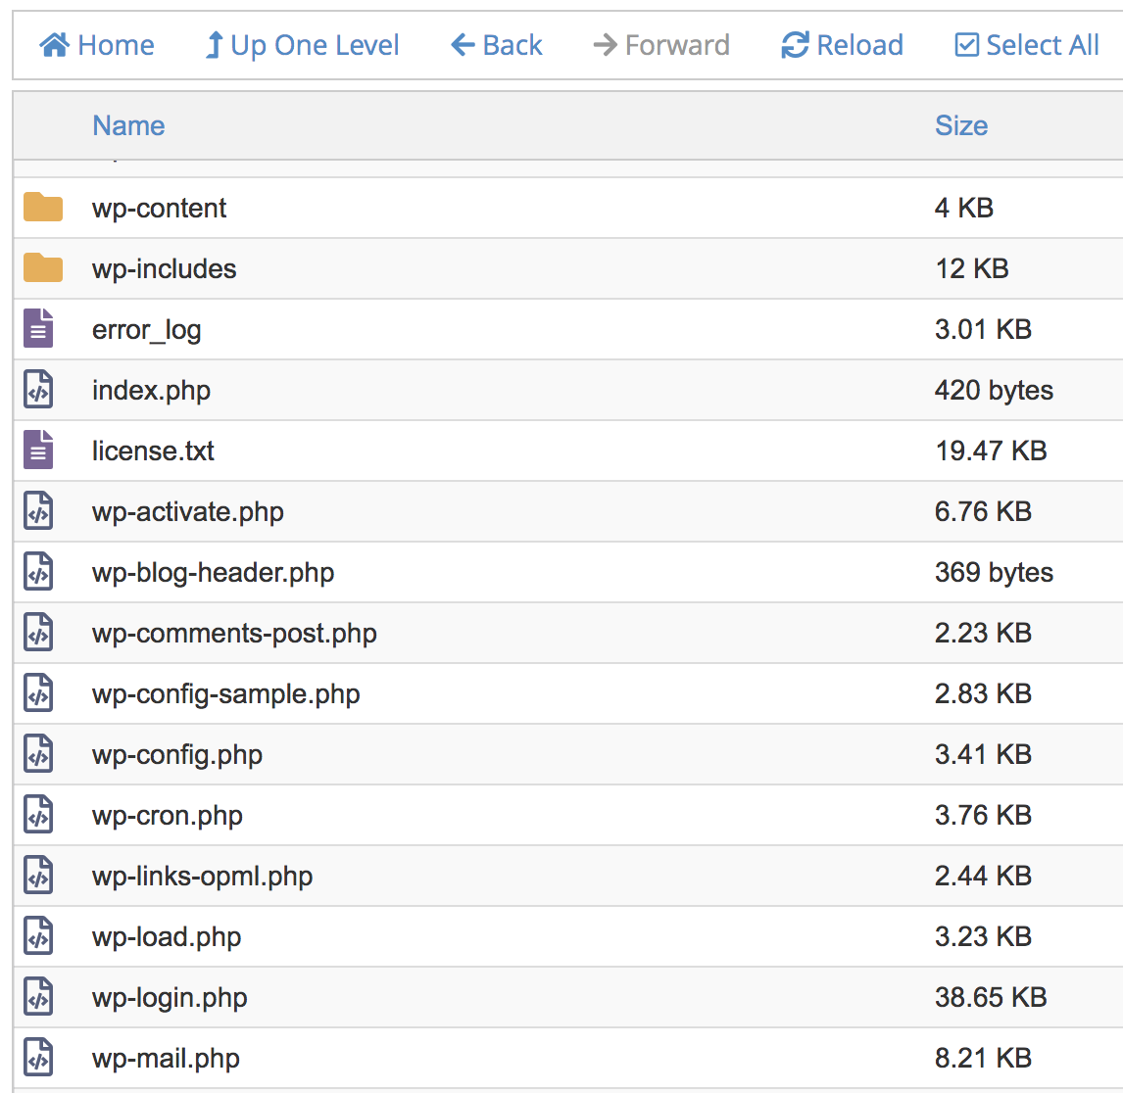Click the wp-load.php code file icon
Screen dimensions: 1123x1093
pos(38,936)
